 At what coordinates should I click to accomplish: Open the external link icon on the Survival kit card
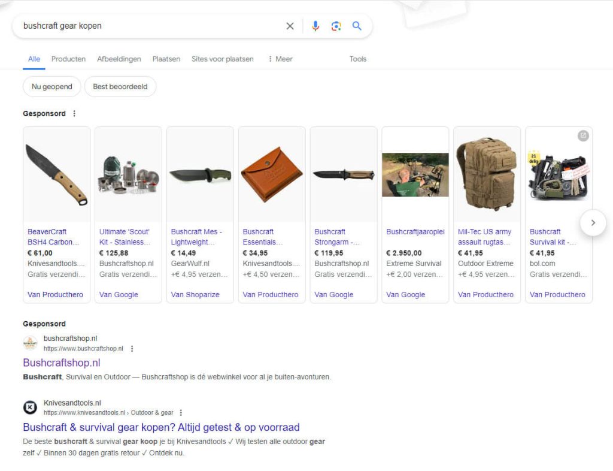pyautogui.click(x=583, y=136)
